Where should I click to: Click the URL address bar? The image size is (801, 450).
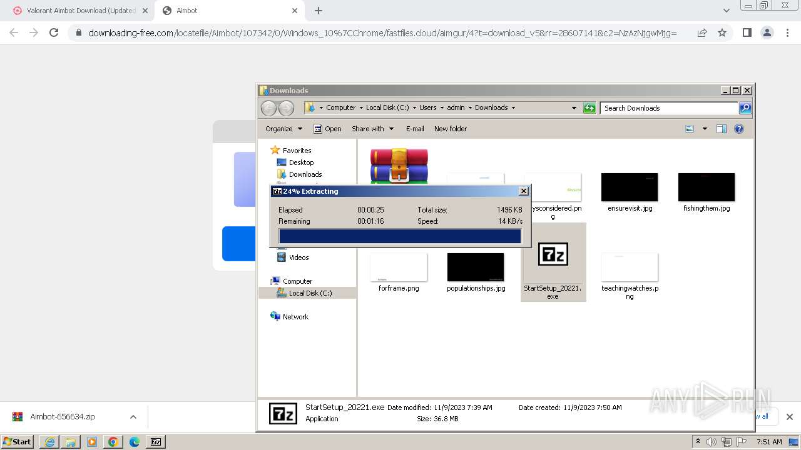pyautogui.click(x=382, y=32)
